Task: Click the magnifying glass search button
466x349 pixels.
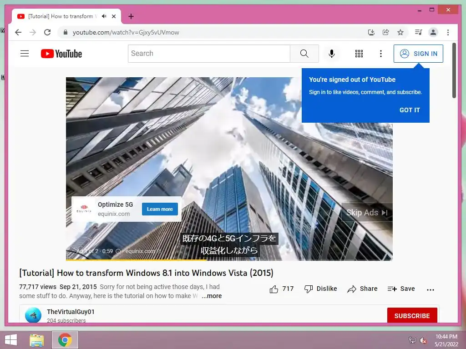Action: click(304, 54)
